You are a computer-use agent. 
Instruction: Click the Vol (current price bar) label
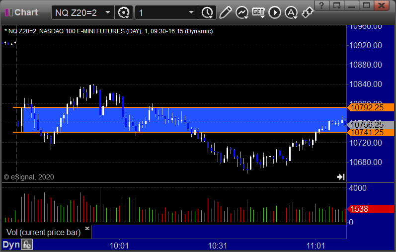tap(43, 232)
